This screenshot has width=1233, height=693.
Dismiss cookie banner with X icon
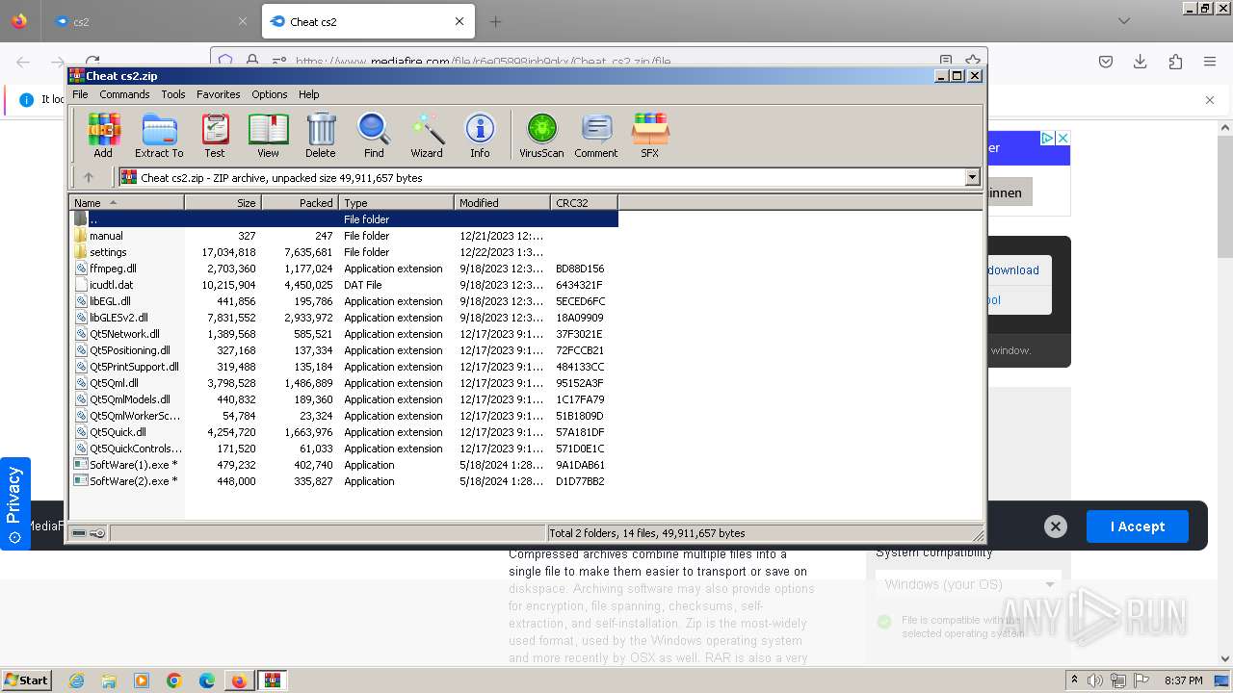(1056, 526)
